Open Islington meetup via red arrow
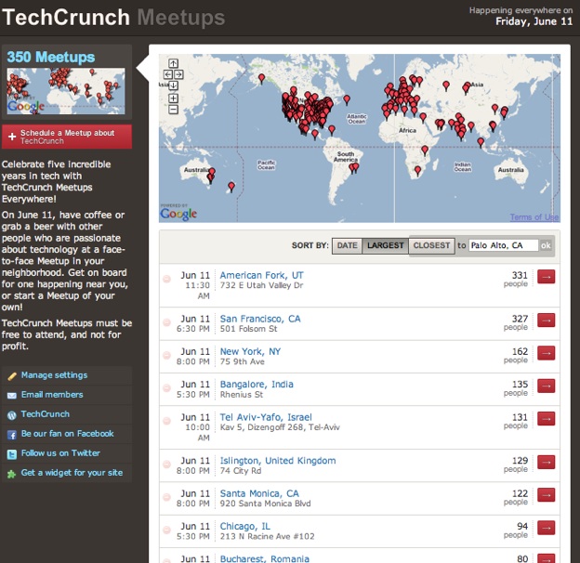This screenshot has width=580, height=563. coord(546,462)
